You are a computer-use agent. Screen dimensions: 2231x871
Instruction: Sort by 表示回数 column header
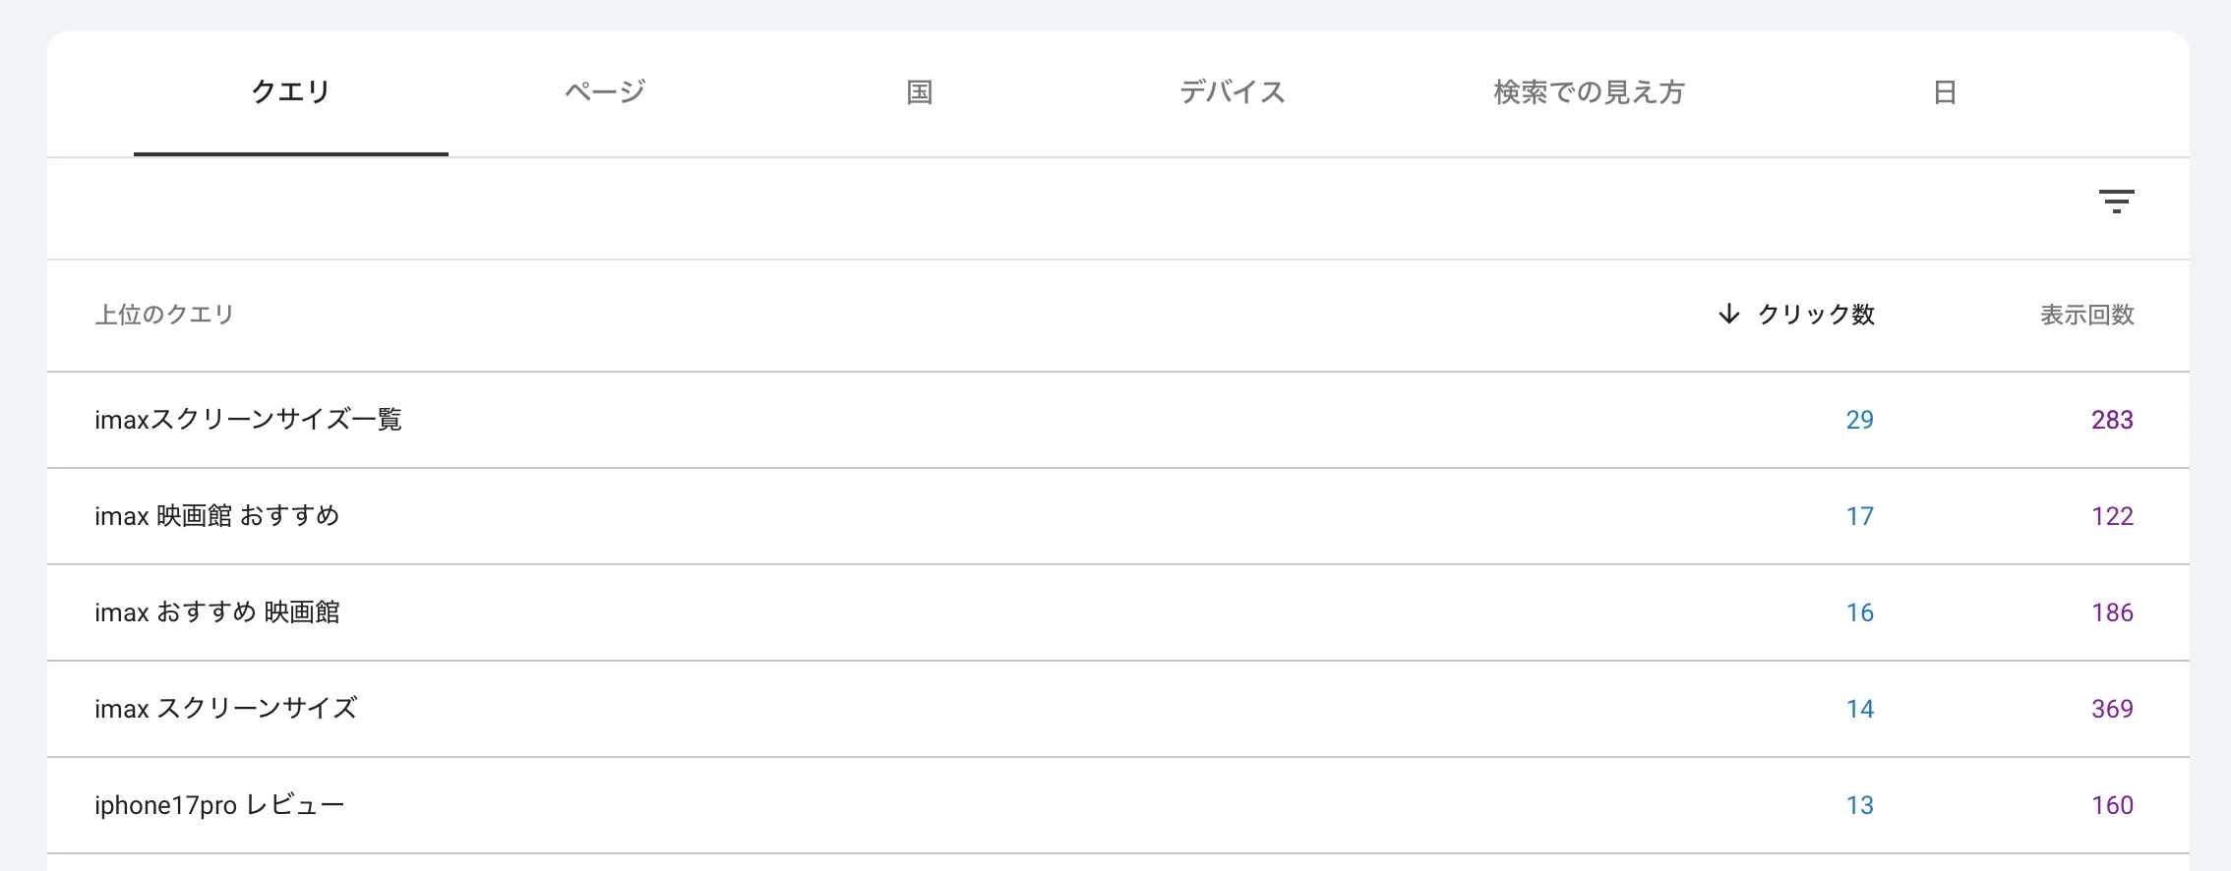(2086, 315)
